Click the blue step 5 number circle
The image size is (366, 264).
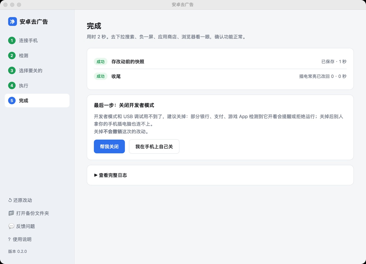(12, 101)
